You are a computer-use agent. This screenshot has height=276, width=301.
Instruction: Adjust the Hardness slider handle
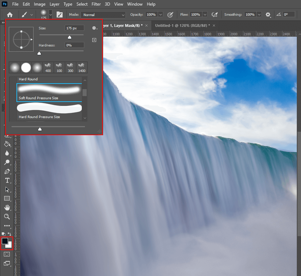(x=39, y=53)
